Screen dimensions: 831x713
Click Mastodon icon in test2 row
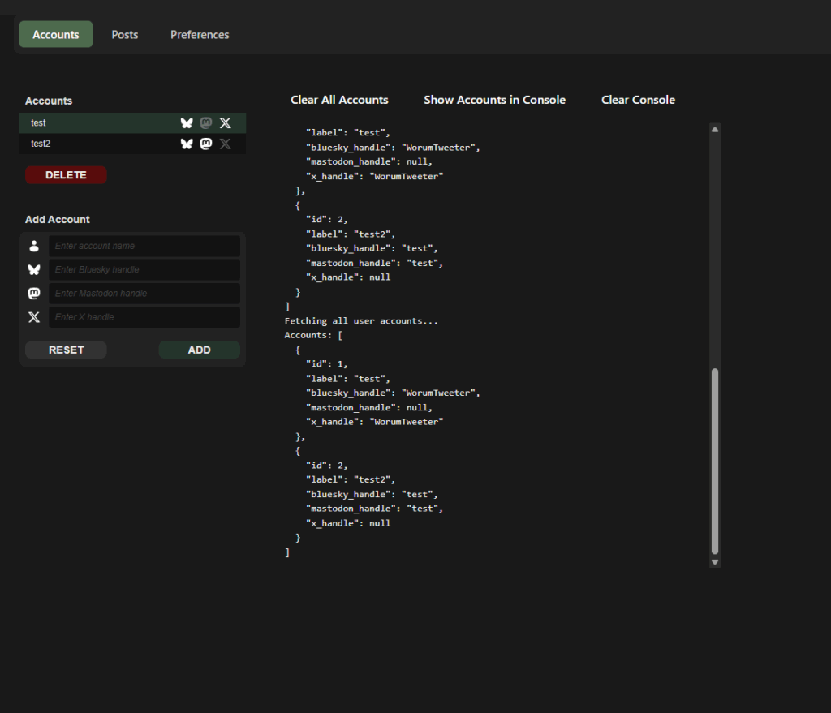click(206, 144)
